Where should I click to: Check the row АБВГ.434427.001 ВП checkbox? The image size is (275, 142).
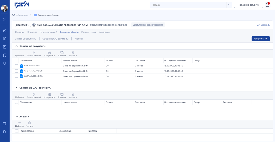coord(17,71)
